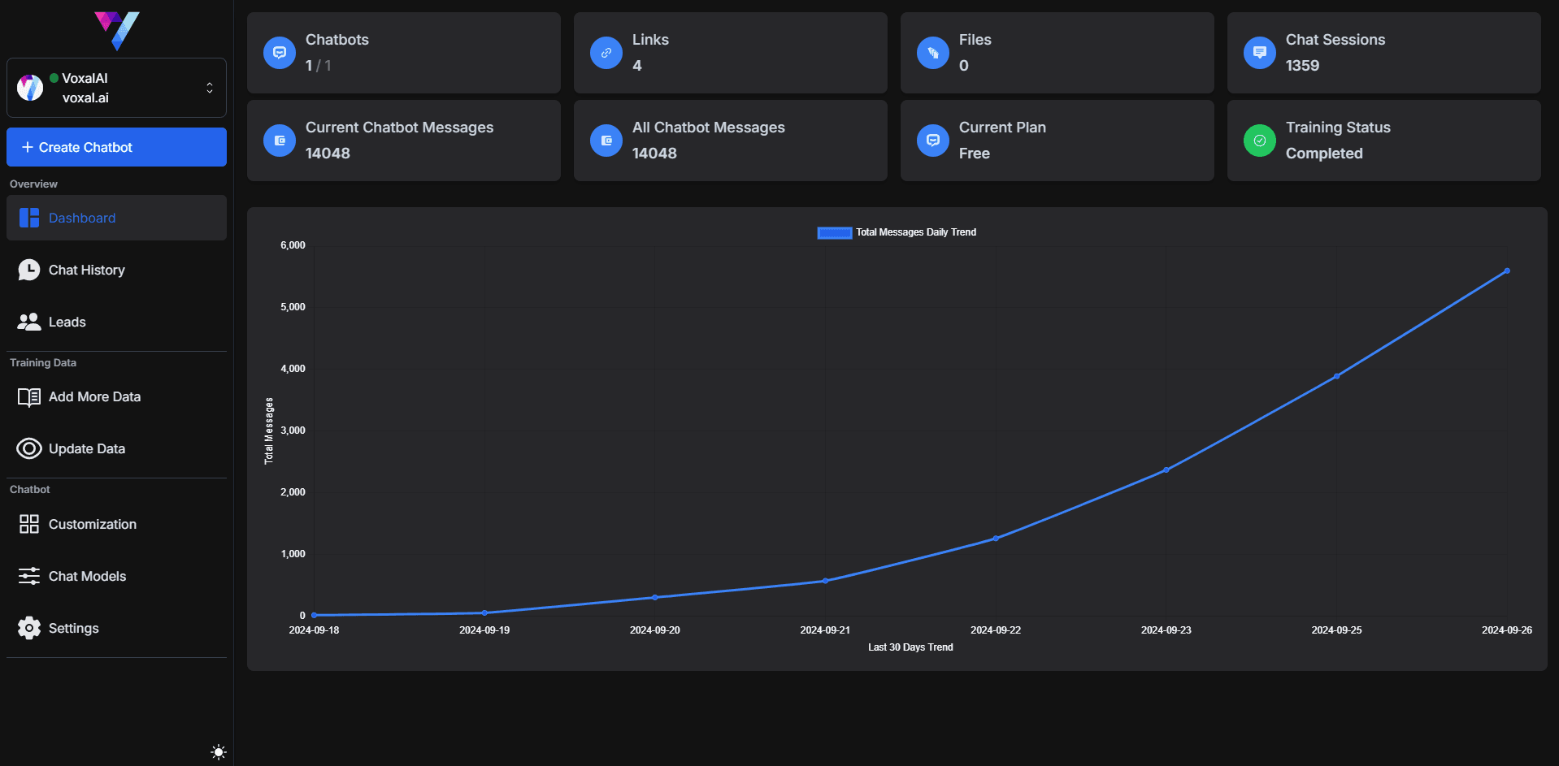The image size is (1559, 766).
Task: Select the Customization grid icon
Action: click(29, 524)
